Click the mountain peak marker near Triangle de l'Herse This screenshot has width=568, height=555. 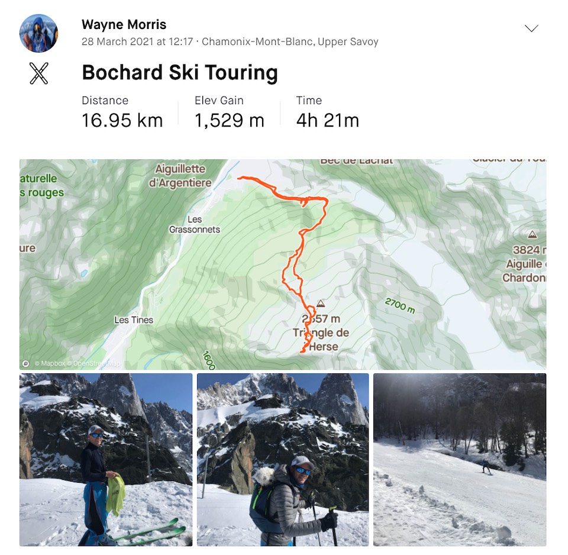321,303
